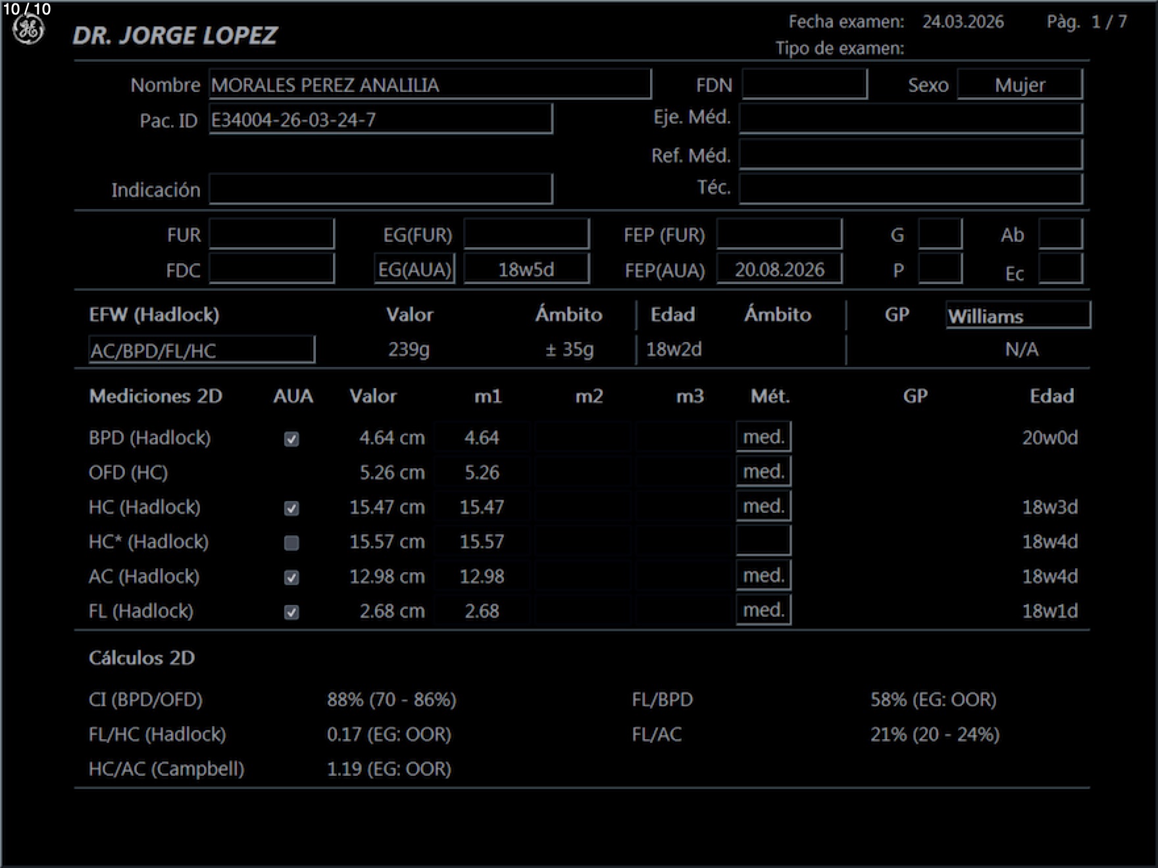This screenshot has height=868, width=1158.
Task: Change the OFD (HC) method selector
Action: 763,471
